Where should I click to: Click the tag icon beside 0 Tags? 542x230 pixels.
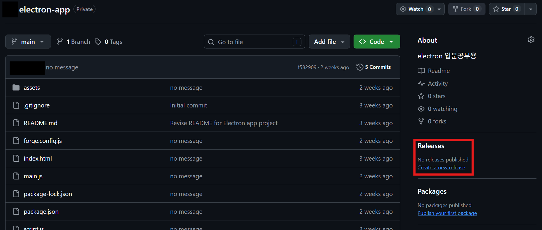98,42
